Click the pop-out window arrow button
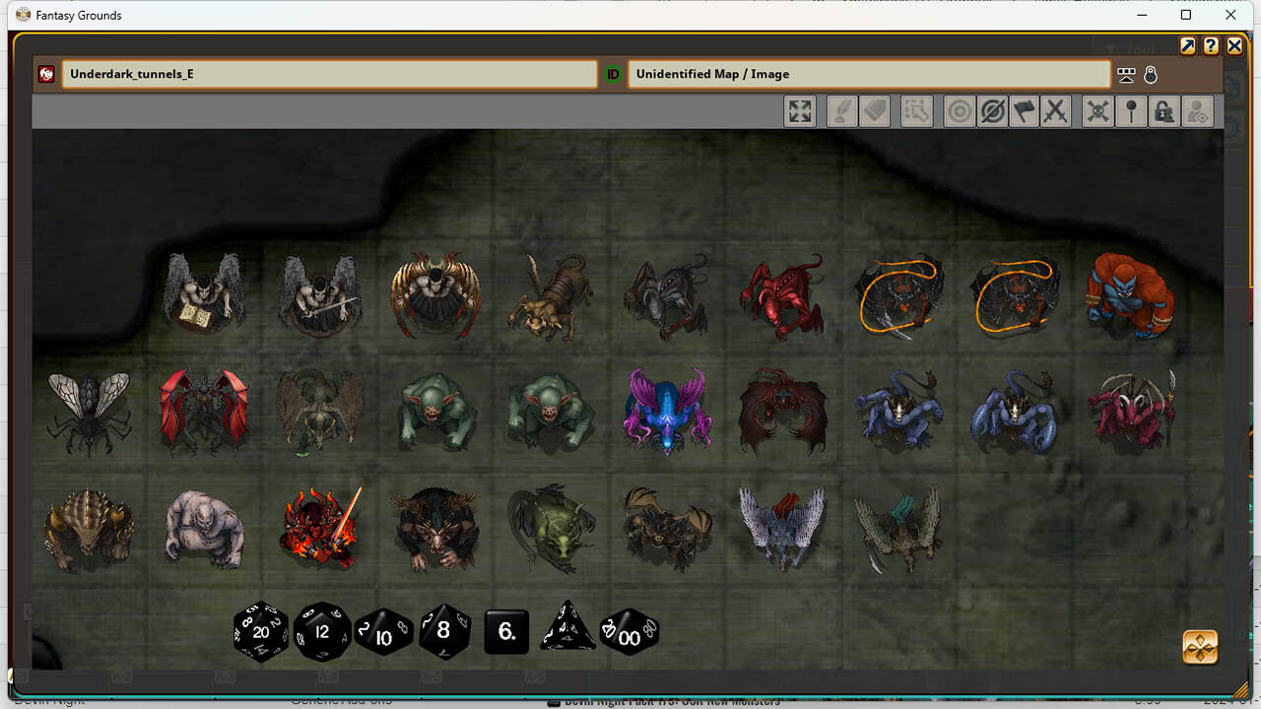This screenshot has width=1261, height=709. [x=1188, y=45]
